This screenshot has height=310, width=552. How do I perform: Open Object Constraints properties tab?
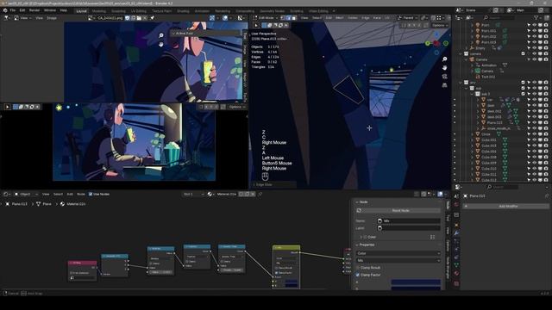click(x=456, y=257)
